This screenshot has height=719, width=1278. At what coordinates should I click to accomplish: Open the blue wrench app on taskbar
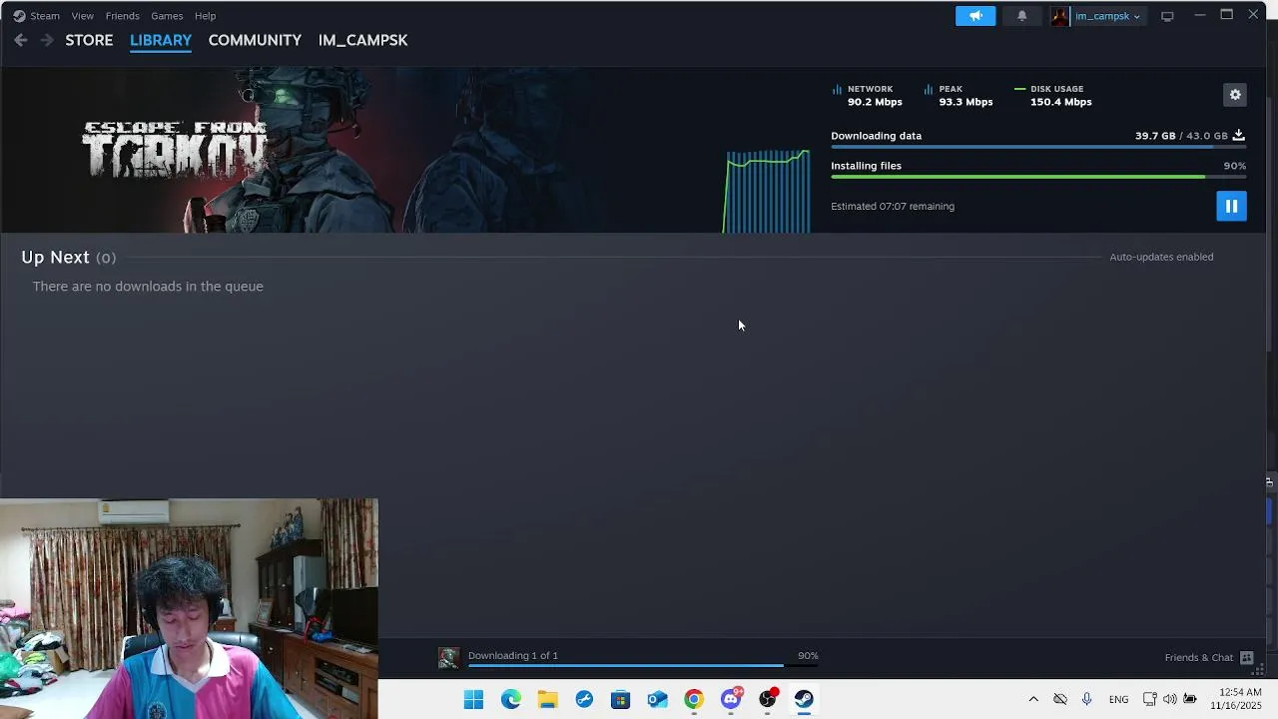click(584, 699)
